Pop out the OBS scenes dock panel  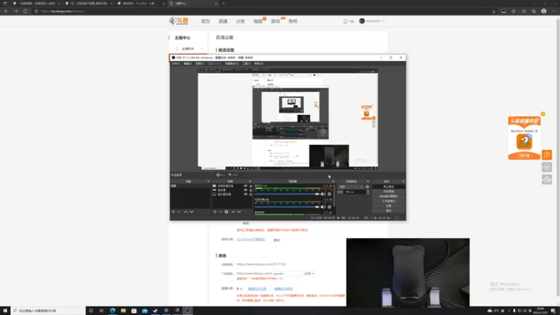[208, 181]
